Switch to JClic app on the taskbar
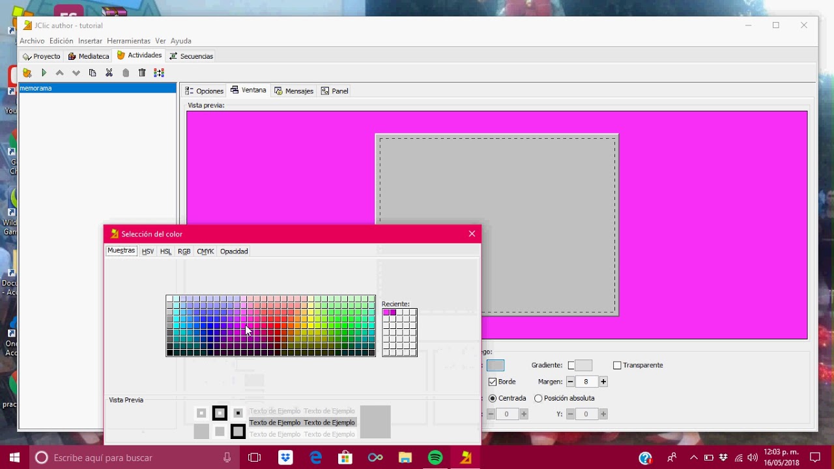The width and height of the screenshot is (834, 469). (466, 457)
